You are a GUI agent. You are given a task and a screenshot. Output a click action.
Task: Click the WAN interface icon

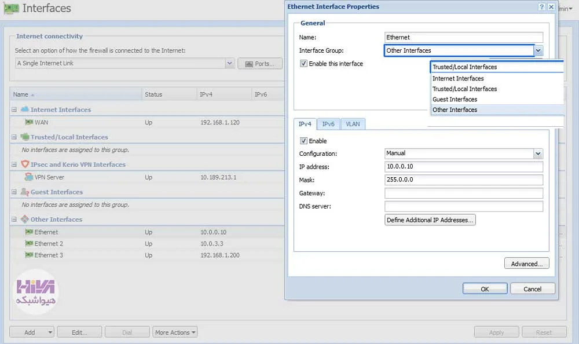(x=29, y=122)
